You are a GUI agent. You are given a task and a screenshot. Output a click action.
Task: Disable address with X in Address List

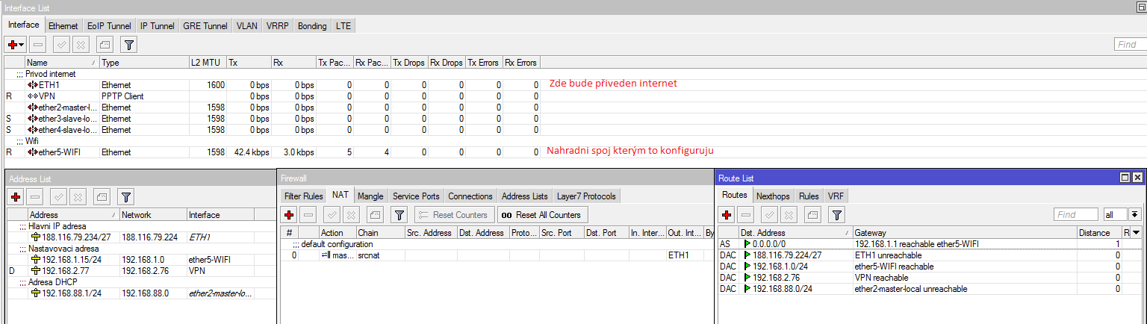77,197
